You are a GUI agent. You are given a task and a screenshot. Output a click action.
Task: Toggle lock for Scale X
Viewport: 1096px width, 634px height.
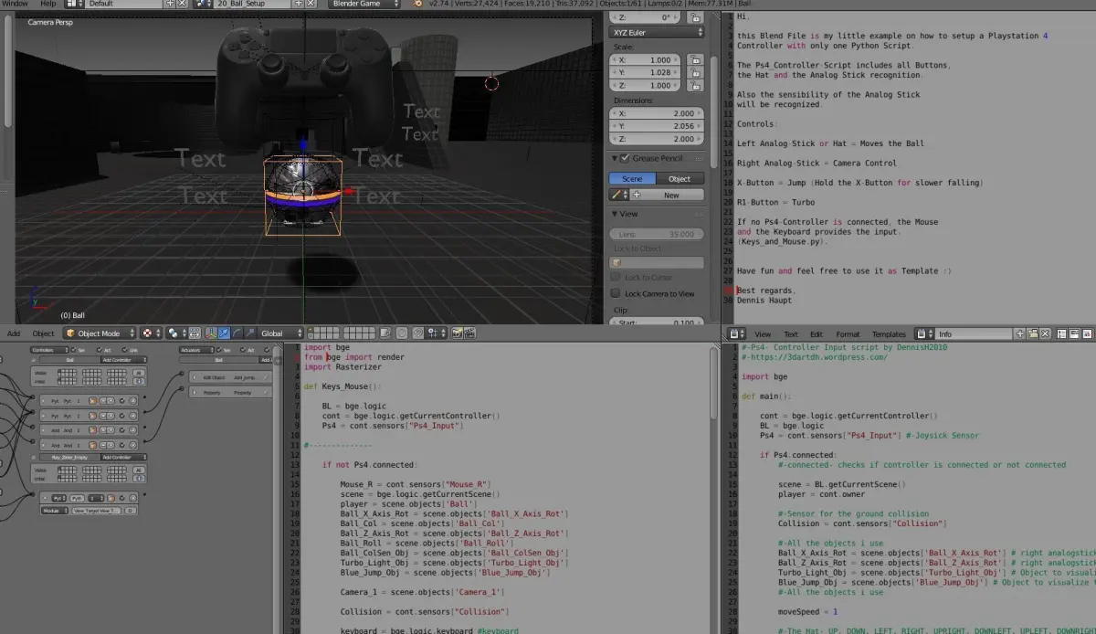coord(694,59)
